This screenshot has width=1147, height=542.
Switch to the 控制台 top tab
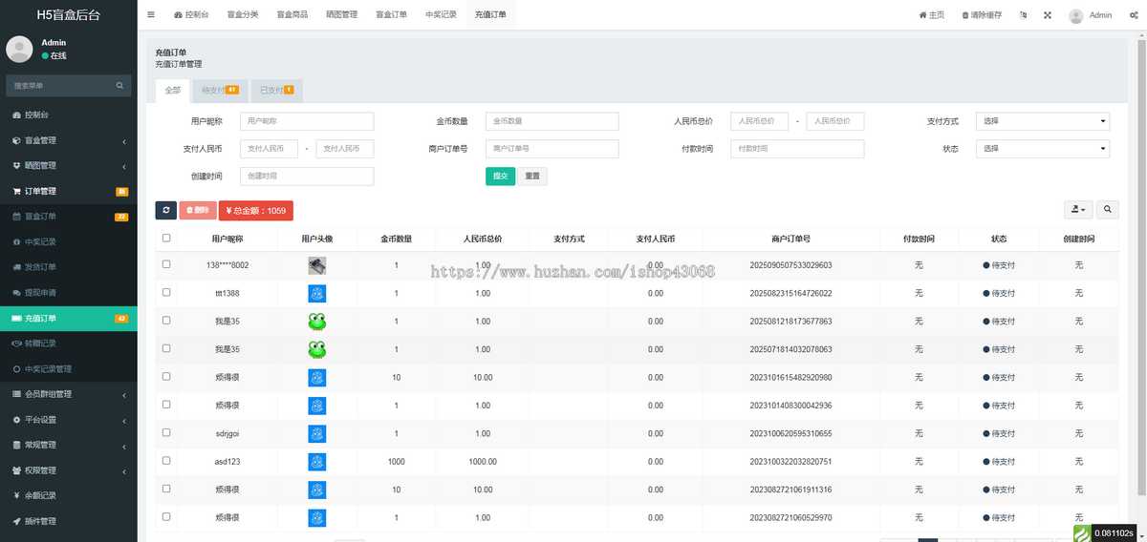pos(192,15)
